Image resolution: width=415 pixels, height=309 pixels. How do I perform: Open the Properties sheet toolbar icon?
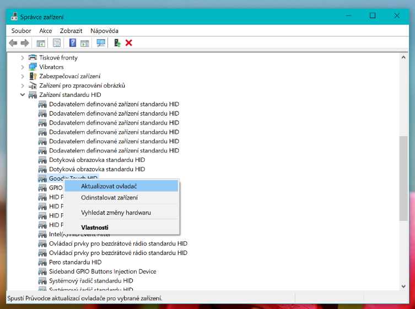pos(57,43)
